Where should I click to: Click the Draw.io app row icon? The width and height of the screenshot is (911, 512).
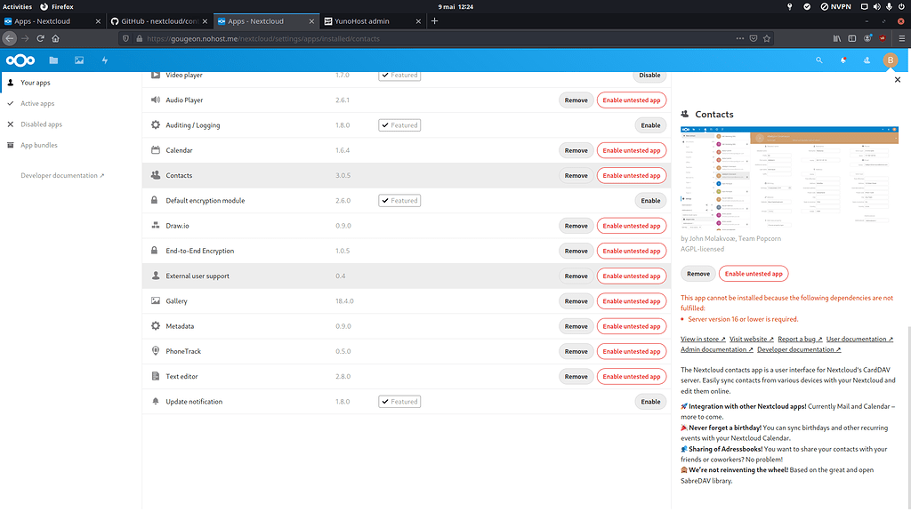[155, 225]
